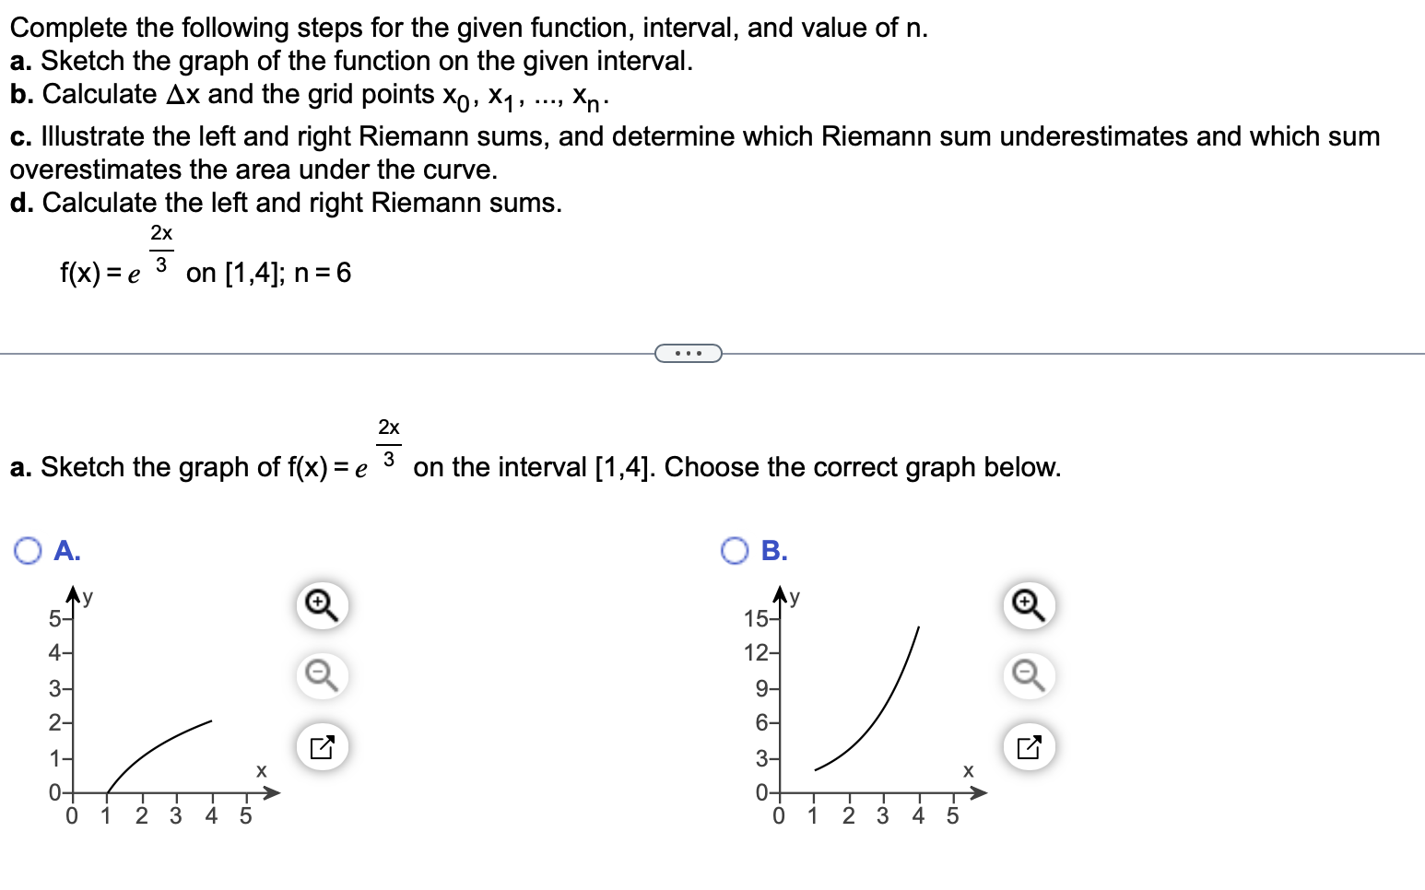This screenshot has height=890, width=1425.
Task: Click the blue 'A.' answer label
Action: (65, 551)
